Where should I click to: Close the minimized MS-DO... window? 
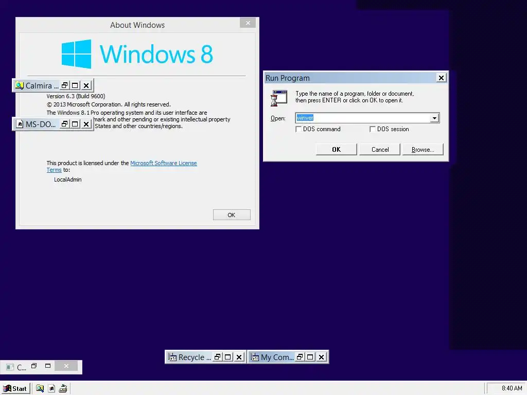[86, 124]
